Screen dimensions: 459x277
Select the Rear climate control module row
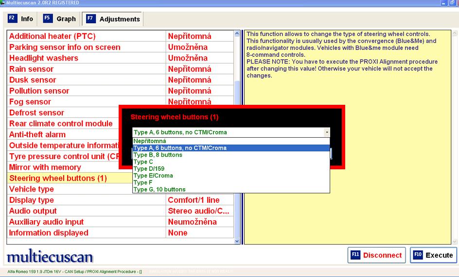coord(63,124)
